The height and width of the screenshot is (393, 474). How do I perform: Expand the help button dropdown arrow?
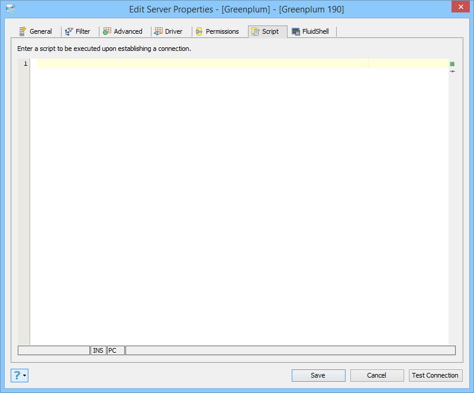click(25, 375)
